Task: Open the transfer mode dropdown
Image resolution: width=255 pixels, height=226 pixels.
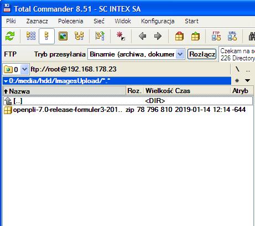Action: point(180,54)
